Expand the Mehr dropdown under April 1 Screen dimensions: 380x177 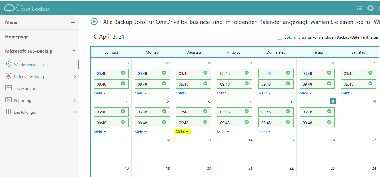coord(264,93)
